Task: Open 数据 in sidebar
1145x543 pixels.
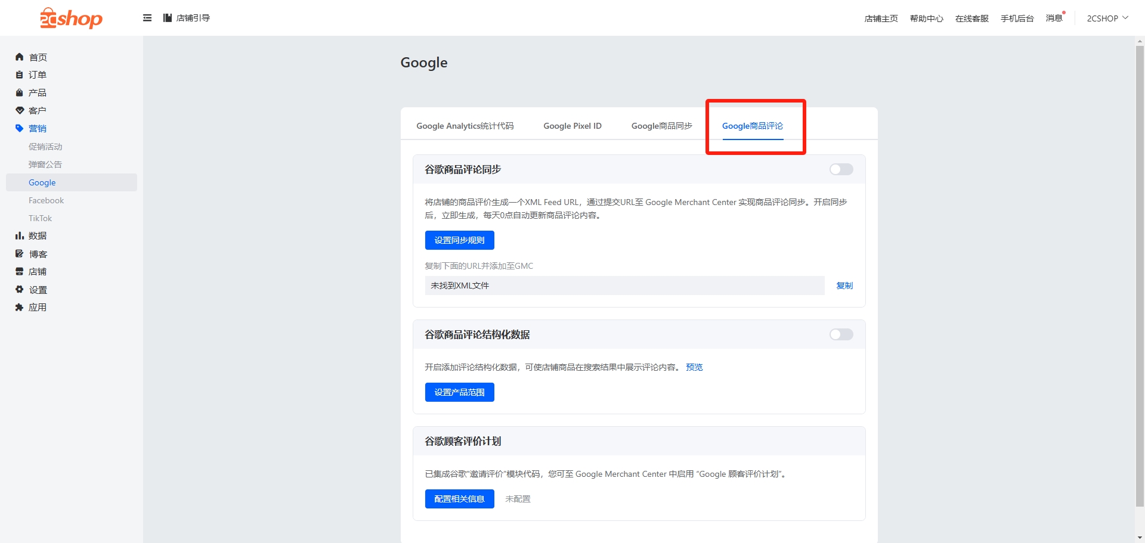Action: pos(38,236)
